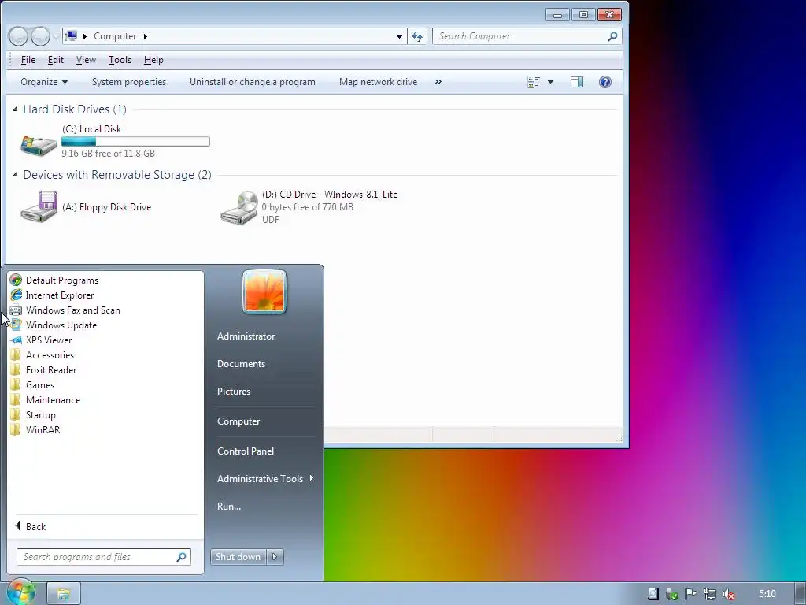This screenshot has width=806, height=605.
Task: Open the view options dropdown arrow
Action: pos(550,82)
